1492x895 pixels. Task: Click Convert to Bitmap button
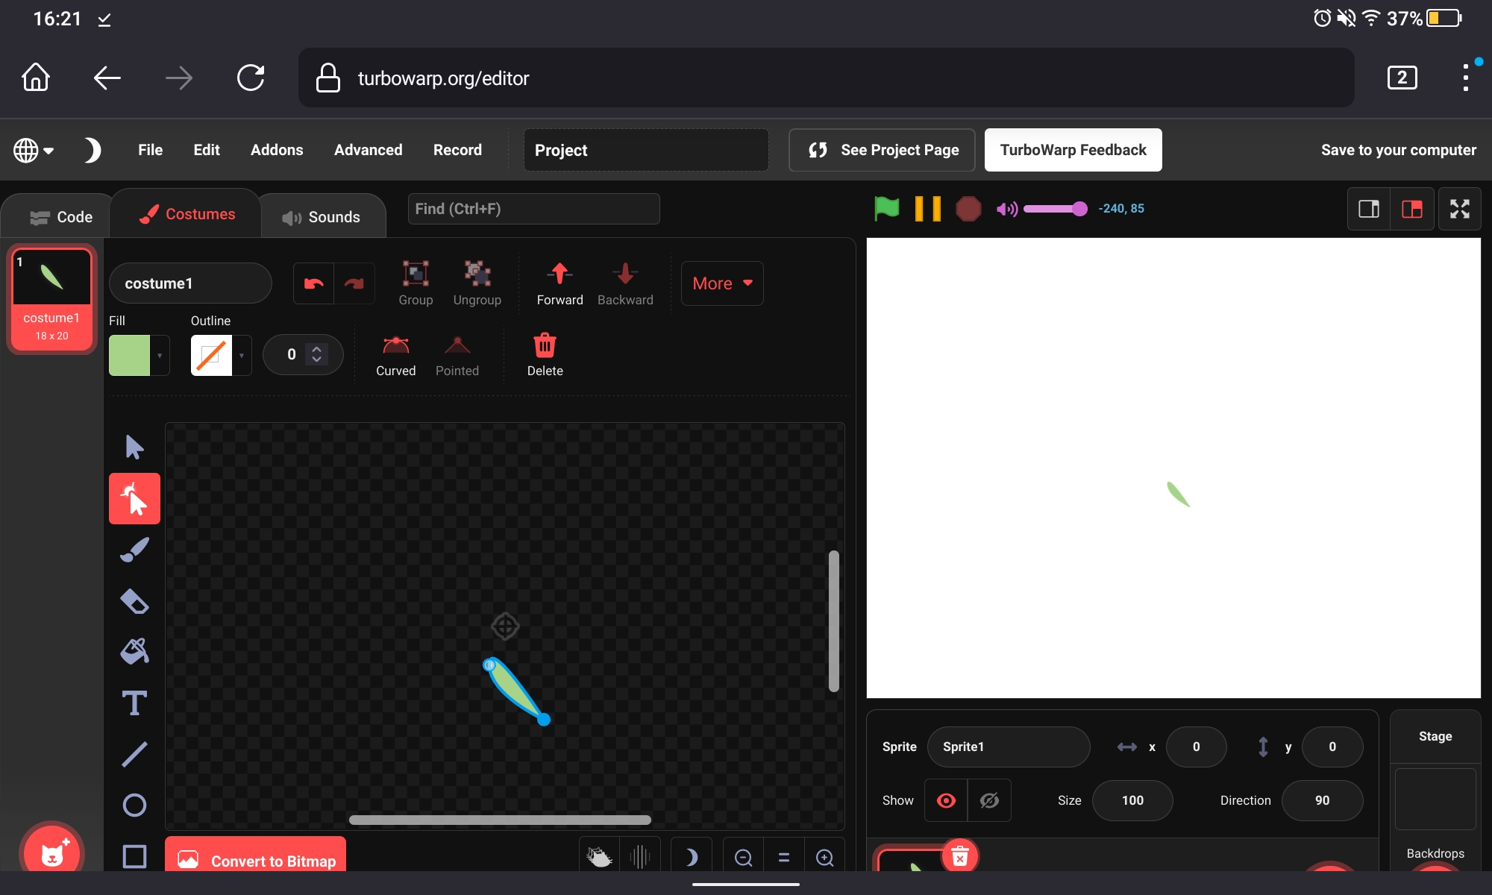(x=256, y=858)
